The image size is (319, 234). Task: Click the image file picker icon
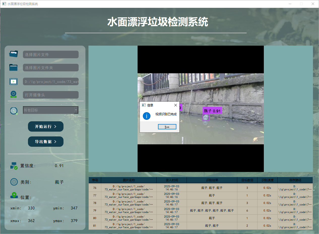click(x=14, y=54)
